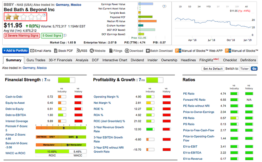The width and height of the screenshot is (262, 162).
Task: Switch to Guru Trades tab
Action: tap(36, 60)
